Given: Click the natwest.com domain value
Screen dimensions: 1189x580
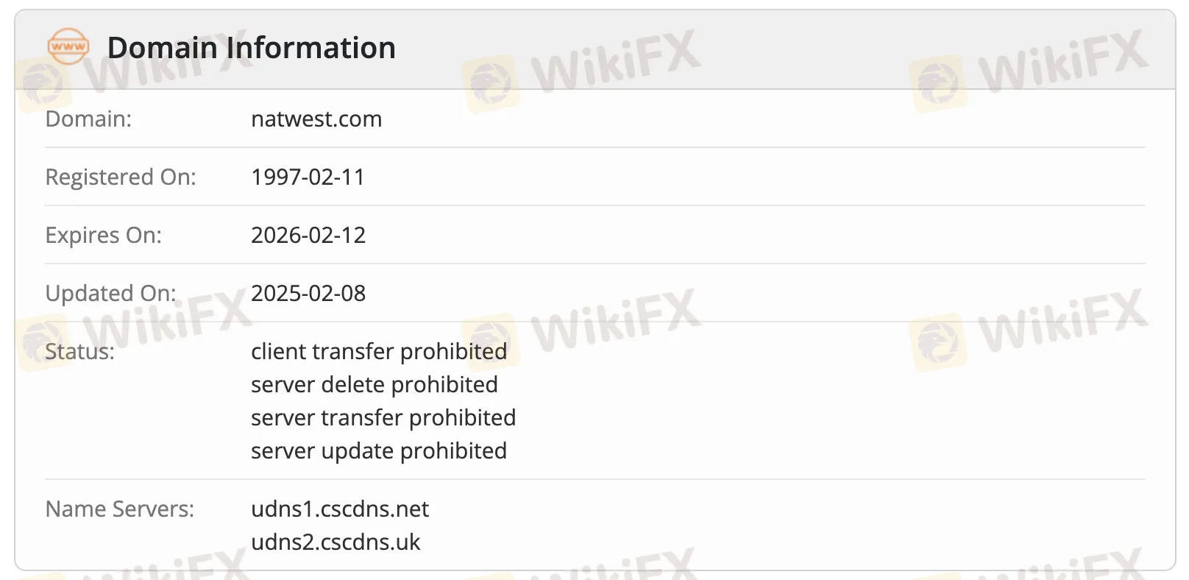Looking at the screenshot, I should 316,119.
